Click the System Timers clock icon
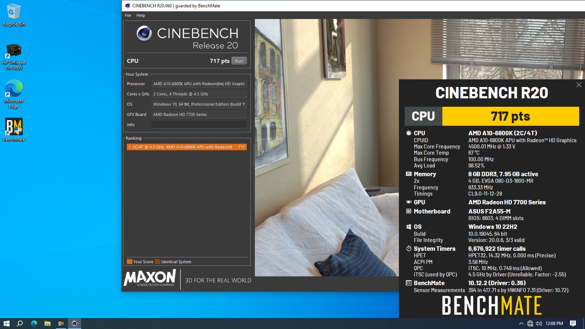585x329 pixels. 409,249
